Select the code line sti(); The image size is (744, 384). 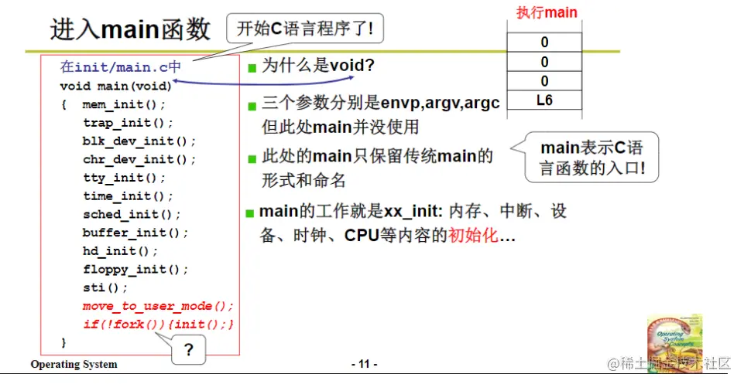[105, 287]
